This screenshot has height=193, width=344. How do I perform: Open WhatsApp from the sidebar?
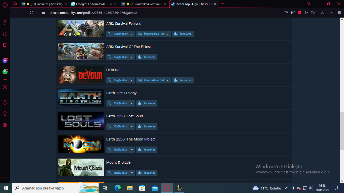pyautogui.click(x=5, y=72)
